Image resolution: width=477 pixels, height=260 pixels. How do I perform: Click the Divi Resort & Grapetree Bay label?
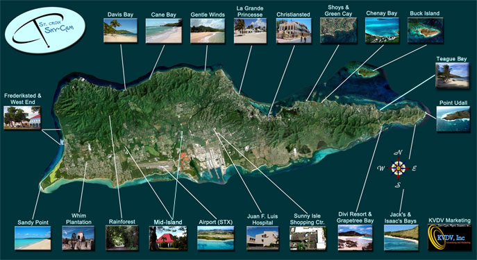355,218
